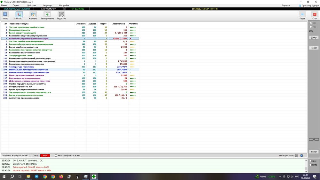Click the Sleep button
Image resolution: width=320 pixels, height=180 pixels.
point(314,37)
